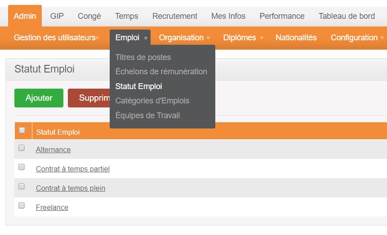The height and width of the screenshot is (235, 387).
Task: Open the Tableau de bord tab
Action: 347,16
